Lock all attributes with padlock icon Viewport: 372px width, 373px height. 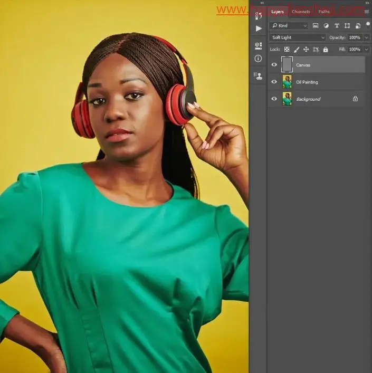tap(326, 50)
